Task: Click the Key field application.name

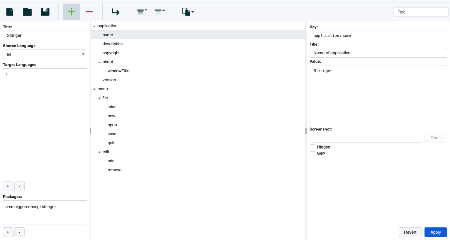Action: (x=378, y=35)
